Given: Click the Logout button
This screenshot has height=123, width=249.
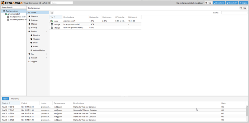Looking at the screenshot, I should (x=243, y=3).
